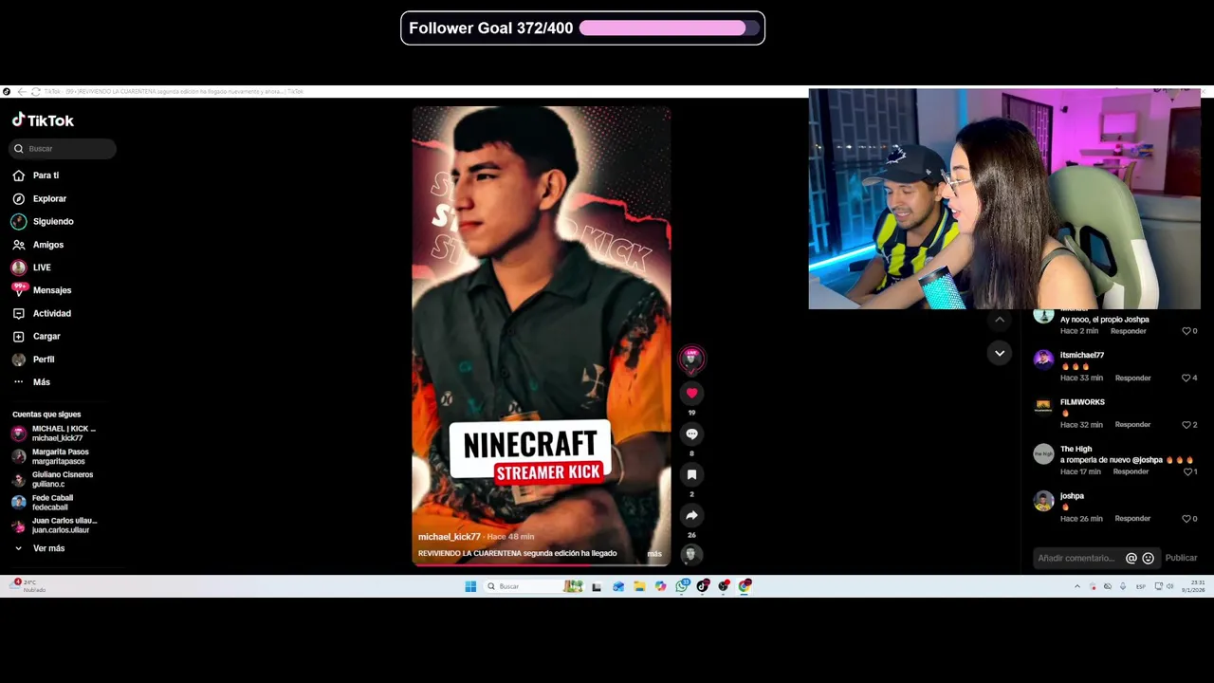Toggle the heart like button on video
1214x683 pixels.
(x=691, y=393)
